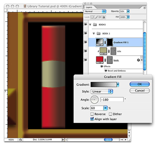Click Cancel in Gradient Fill dialog

(140, 90)
